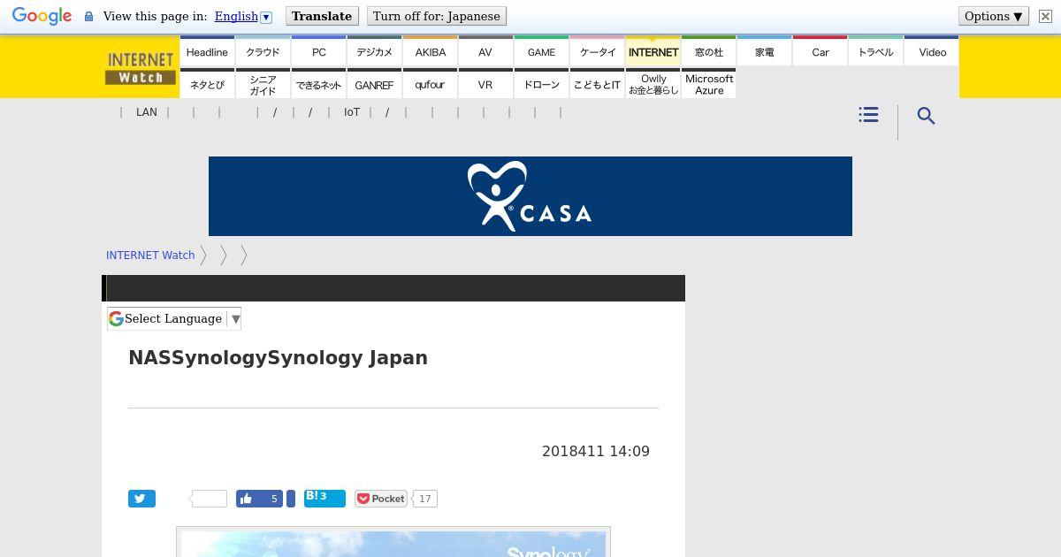Click the Pocket count 17

[x=425, y=499]
